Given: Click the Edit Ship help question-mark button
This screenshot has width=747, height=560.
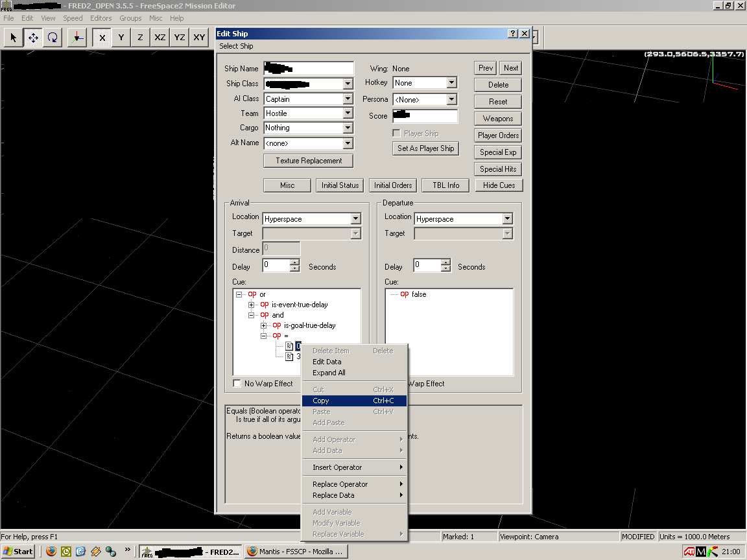Looking at the screenshot, I should tap(513, 33).
